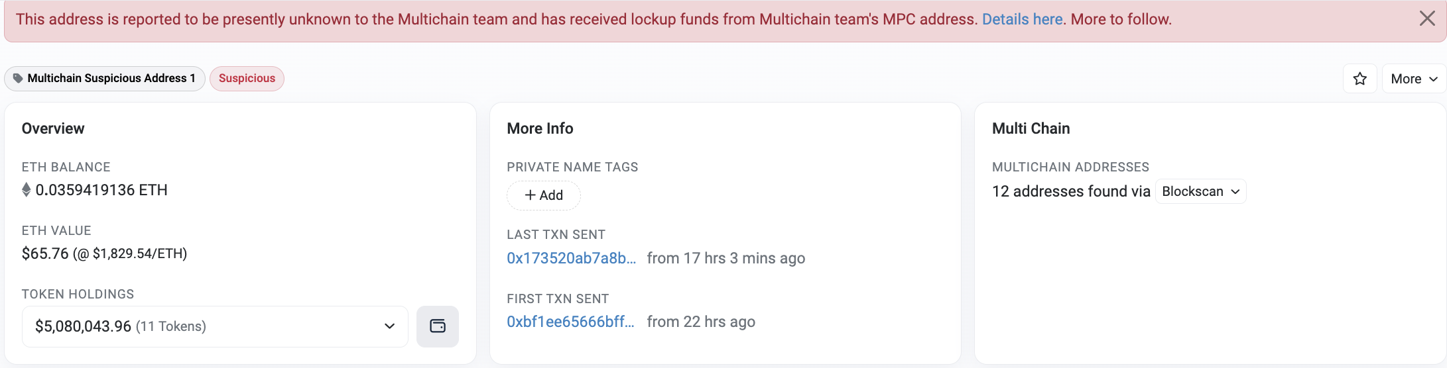Click the Overview card heading
1447x368 pixels.
tap(53, 128)
